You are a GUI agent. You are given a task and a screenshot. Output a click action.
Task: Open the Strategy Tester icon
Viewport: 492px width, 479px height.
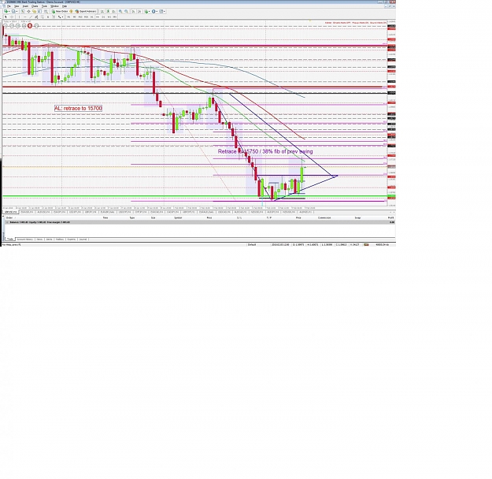click(x=46, y=11)
